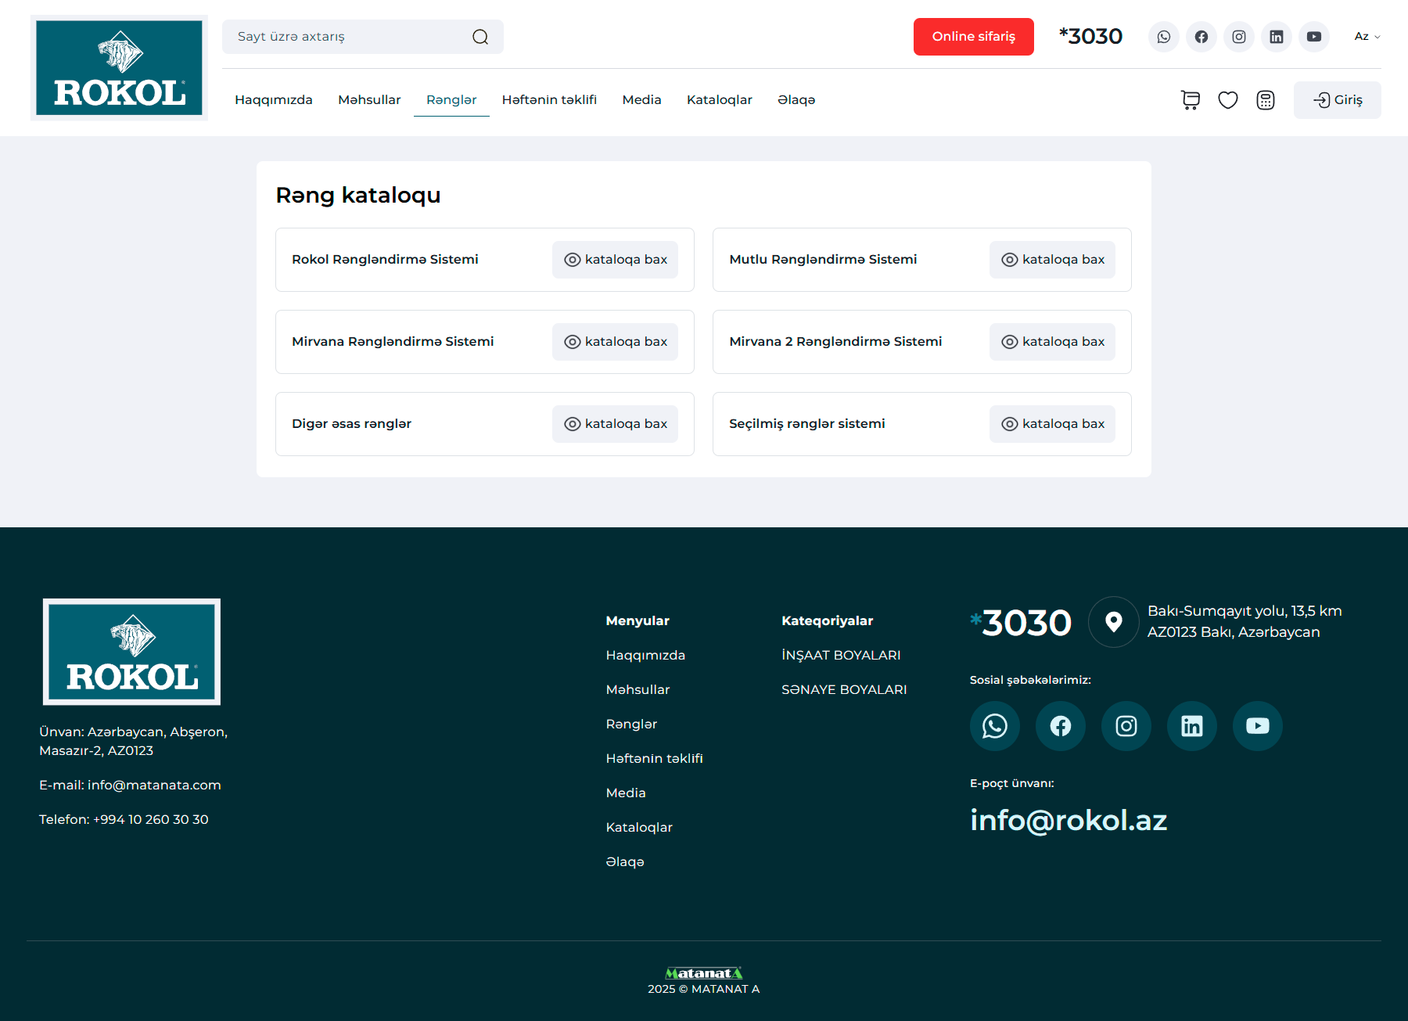View the Mirvana 2 Rəngləndirmə Sistemi catalog
The width and height of the screenshot is (1408, 1021).
1052,342
